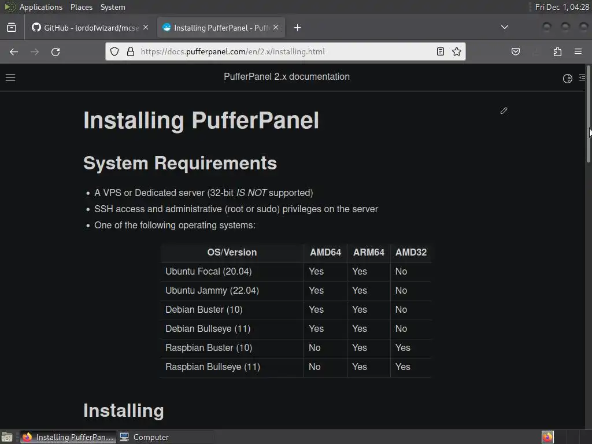592x444 pixels.
Task: Click the Firefox icon in bottom-right panel
Action: [547, 437]
